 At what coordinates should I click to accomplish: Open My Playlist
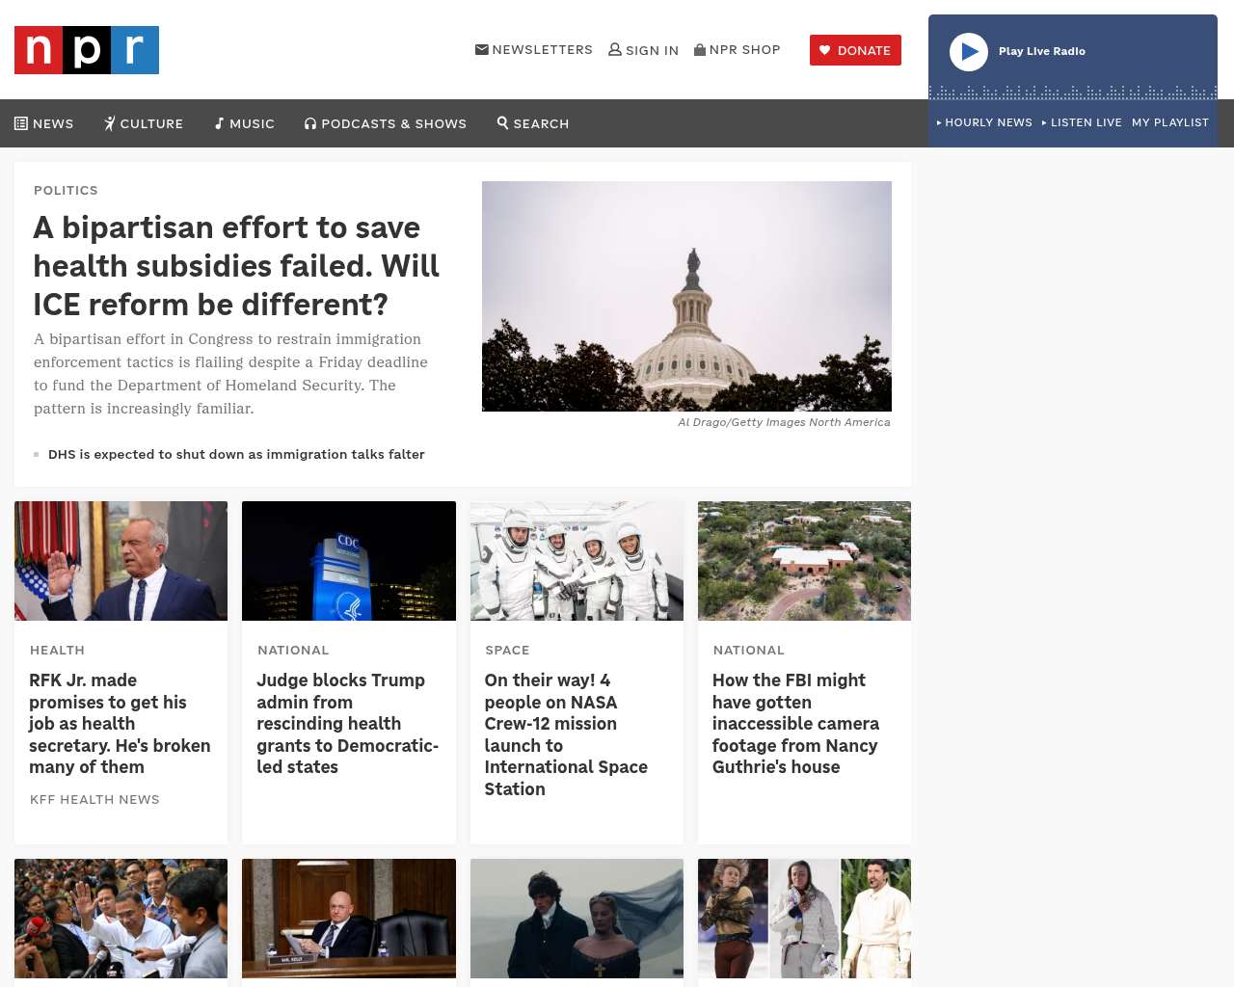point(1169,122)
